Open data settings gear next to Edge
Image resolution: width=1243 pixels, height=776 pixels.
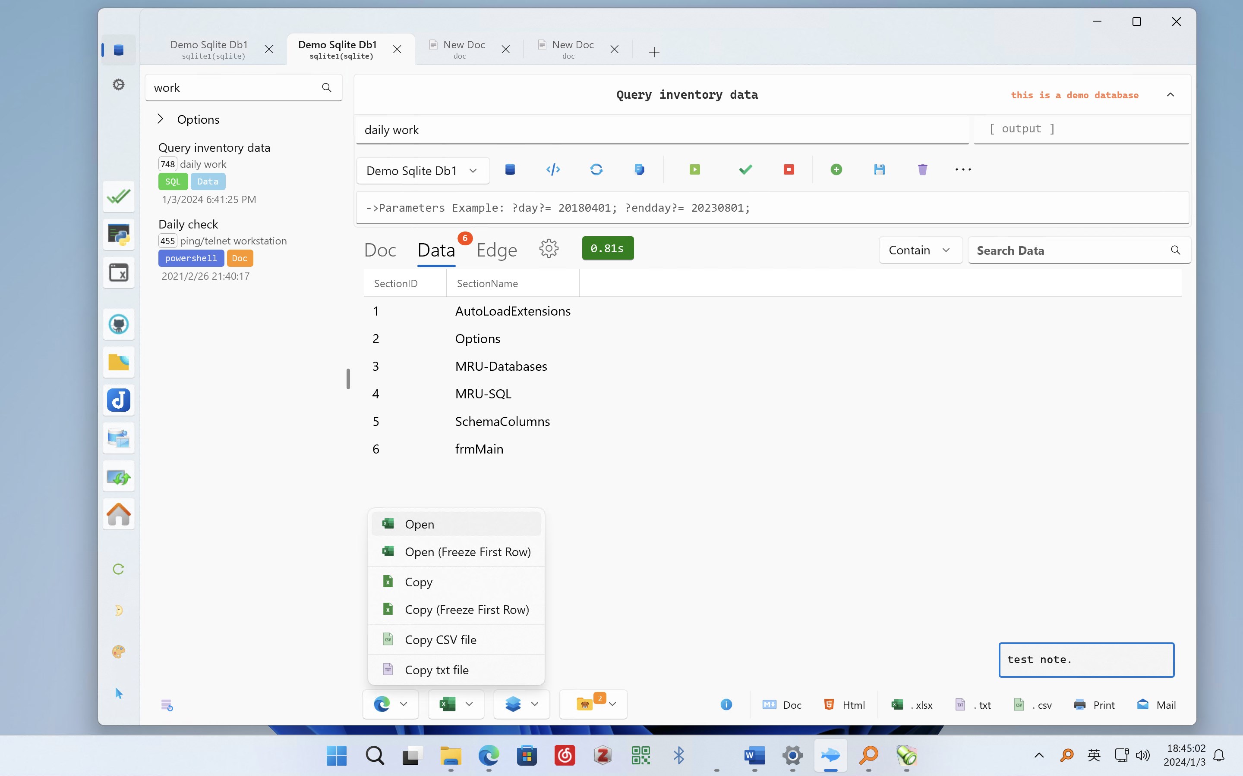click(x=549, y=249)
